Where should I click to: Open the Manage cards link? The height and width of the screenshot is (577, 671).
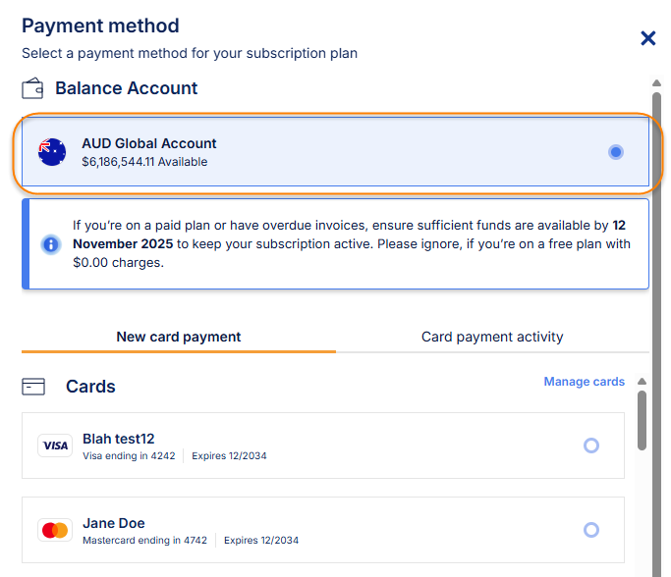[x=584, y=382]
